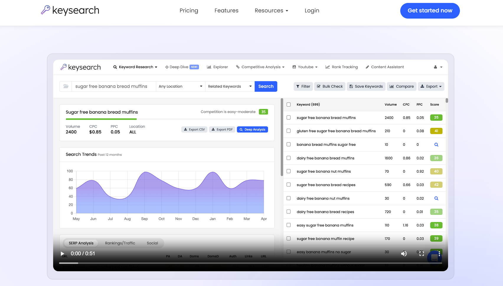Enter fullscreen mode on the video
503x286 pixels.
click(x=422, y=254)
